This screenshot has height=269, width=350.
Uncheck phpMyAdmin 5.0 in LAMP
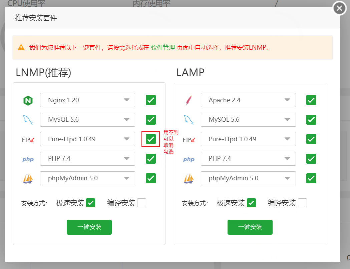click(311, 178)
